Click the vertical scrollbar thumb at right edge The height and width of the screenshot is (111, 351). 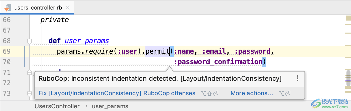[x=348, y=76]
